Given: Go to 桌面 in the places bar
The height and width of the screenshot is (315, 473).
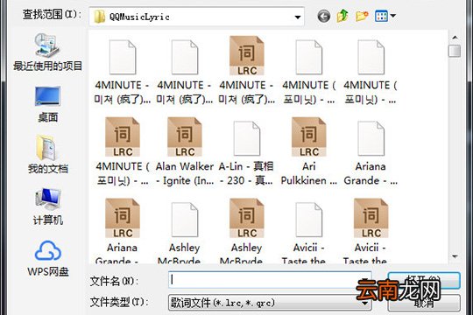Looking at the screenshot, I should coord(47,104).
